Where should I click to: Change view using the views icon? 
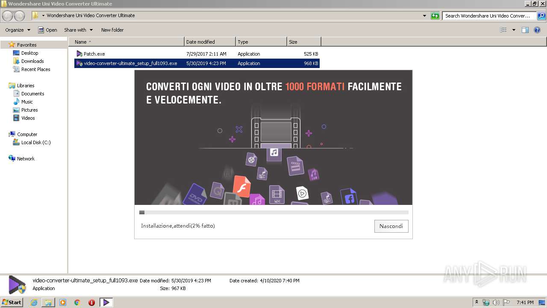[503, 30]
